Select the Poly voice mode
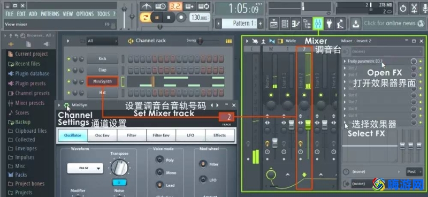 pos(159,160)
